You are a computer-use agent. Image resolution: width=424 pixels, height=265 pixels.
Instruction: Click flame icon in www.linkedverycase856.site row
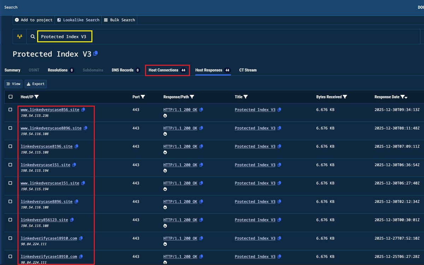click(165, 116)
